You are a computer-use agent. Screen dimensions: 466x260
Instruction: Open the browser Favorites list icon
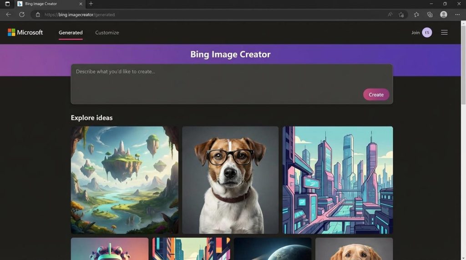tap(416, 15)
